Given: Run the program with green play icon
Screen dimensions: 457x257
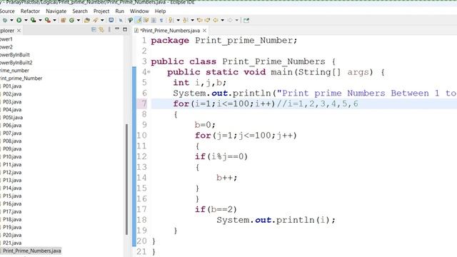Looking at the screenshot, I should tap(19, 20).
